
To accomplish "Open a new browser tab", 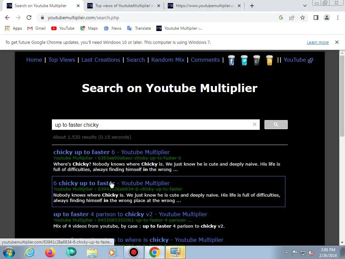I will (x=252, y=6).
